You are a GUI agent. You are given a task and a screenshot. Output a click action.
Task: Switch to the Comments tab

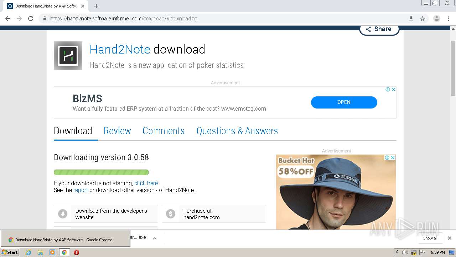coord(164,131)
